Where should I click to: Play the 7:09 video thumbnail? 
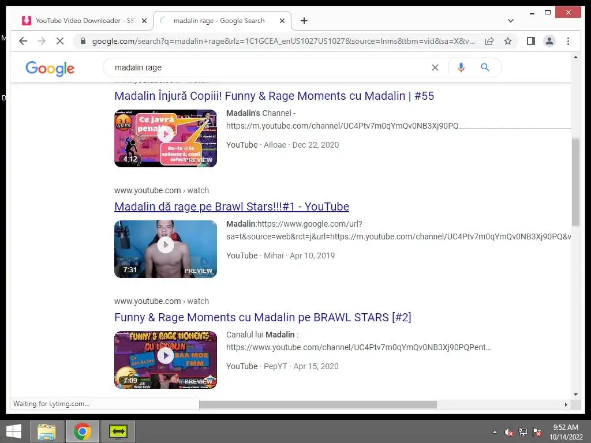pyautogui.click(x=166, y=360)
